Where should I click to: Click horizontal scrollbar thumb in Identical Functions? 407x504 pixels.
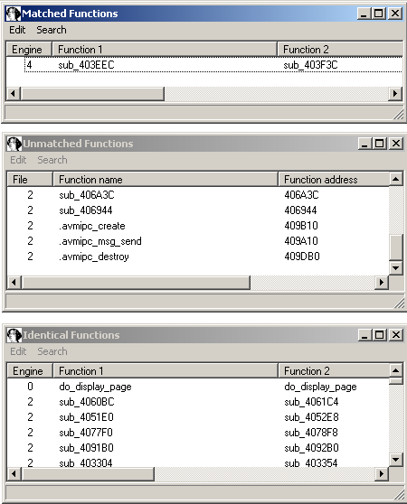tap(88, 474)
